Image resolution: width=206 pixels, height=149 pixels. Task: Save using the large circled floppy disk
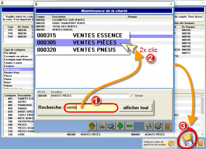(188, 140)
